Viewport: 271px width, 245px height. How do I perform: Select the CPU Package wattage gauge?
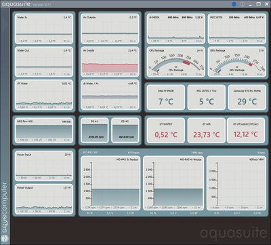[x=176, y=62]
